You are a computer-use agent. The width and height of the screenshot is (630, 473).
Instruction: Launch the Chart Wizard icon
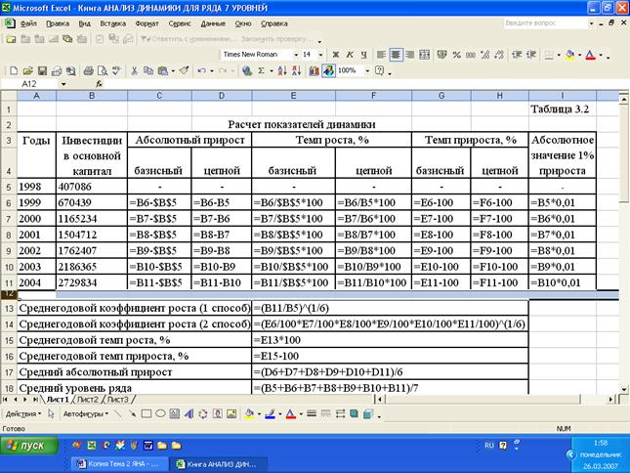click(x=314, y=71)
